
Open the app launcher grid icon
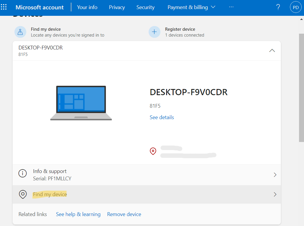[4, 7]
